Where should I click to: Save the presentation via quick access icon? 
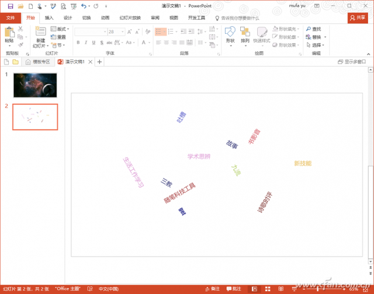[x=11, y=6]
